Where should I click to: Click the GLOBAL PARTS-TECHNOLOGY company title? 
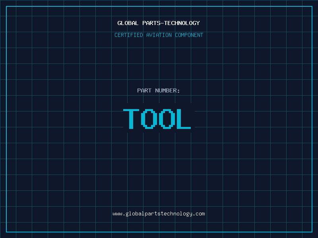point(159,23)
